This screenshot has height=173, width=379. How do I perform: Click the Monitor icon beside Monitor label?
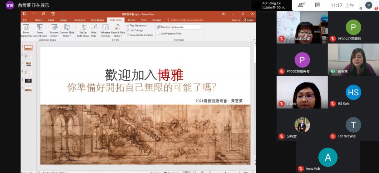tap(158, 27)
